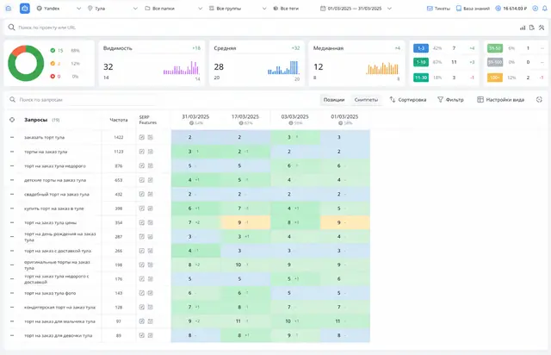The height and width of the screenshot is (355, 551).
Task: Sort by the Частота column header
Action: [x=119, y=120]
